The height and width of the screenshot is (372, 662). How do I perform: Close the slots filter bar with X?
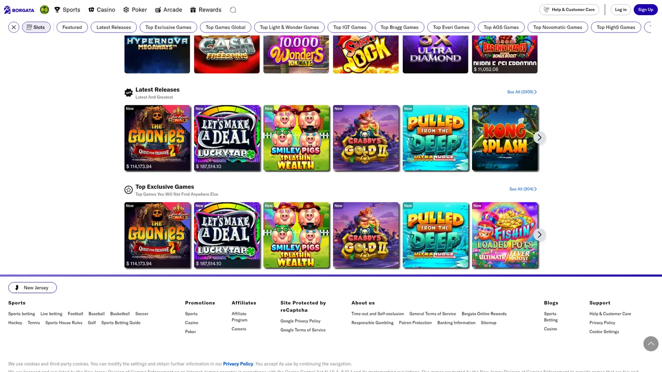tap(14, 27)
